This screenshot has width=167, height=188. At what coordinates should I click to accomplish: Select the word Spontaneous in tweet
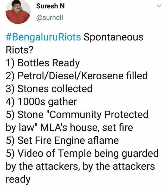point(113,37)
